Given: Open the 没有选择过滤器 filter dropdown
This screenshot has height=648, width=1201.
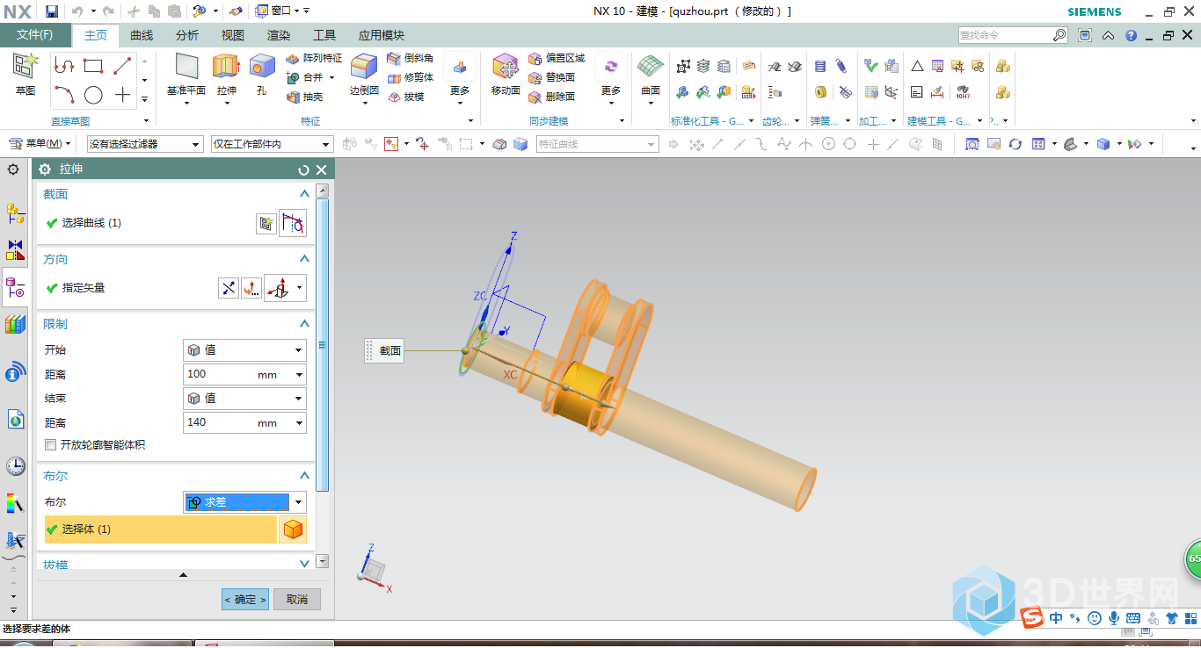Looking at the screenshot, I should click(144, 144).
